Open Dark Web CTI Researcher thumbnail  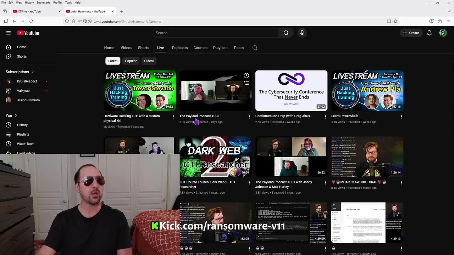(x=215, y=157)
